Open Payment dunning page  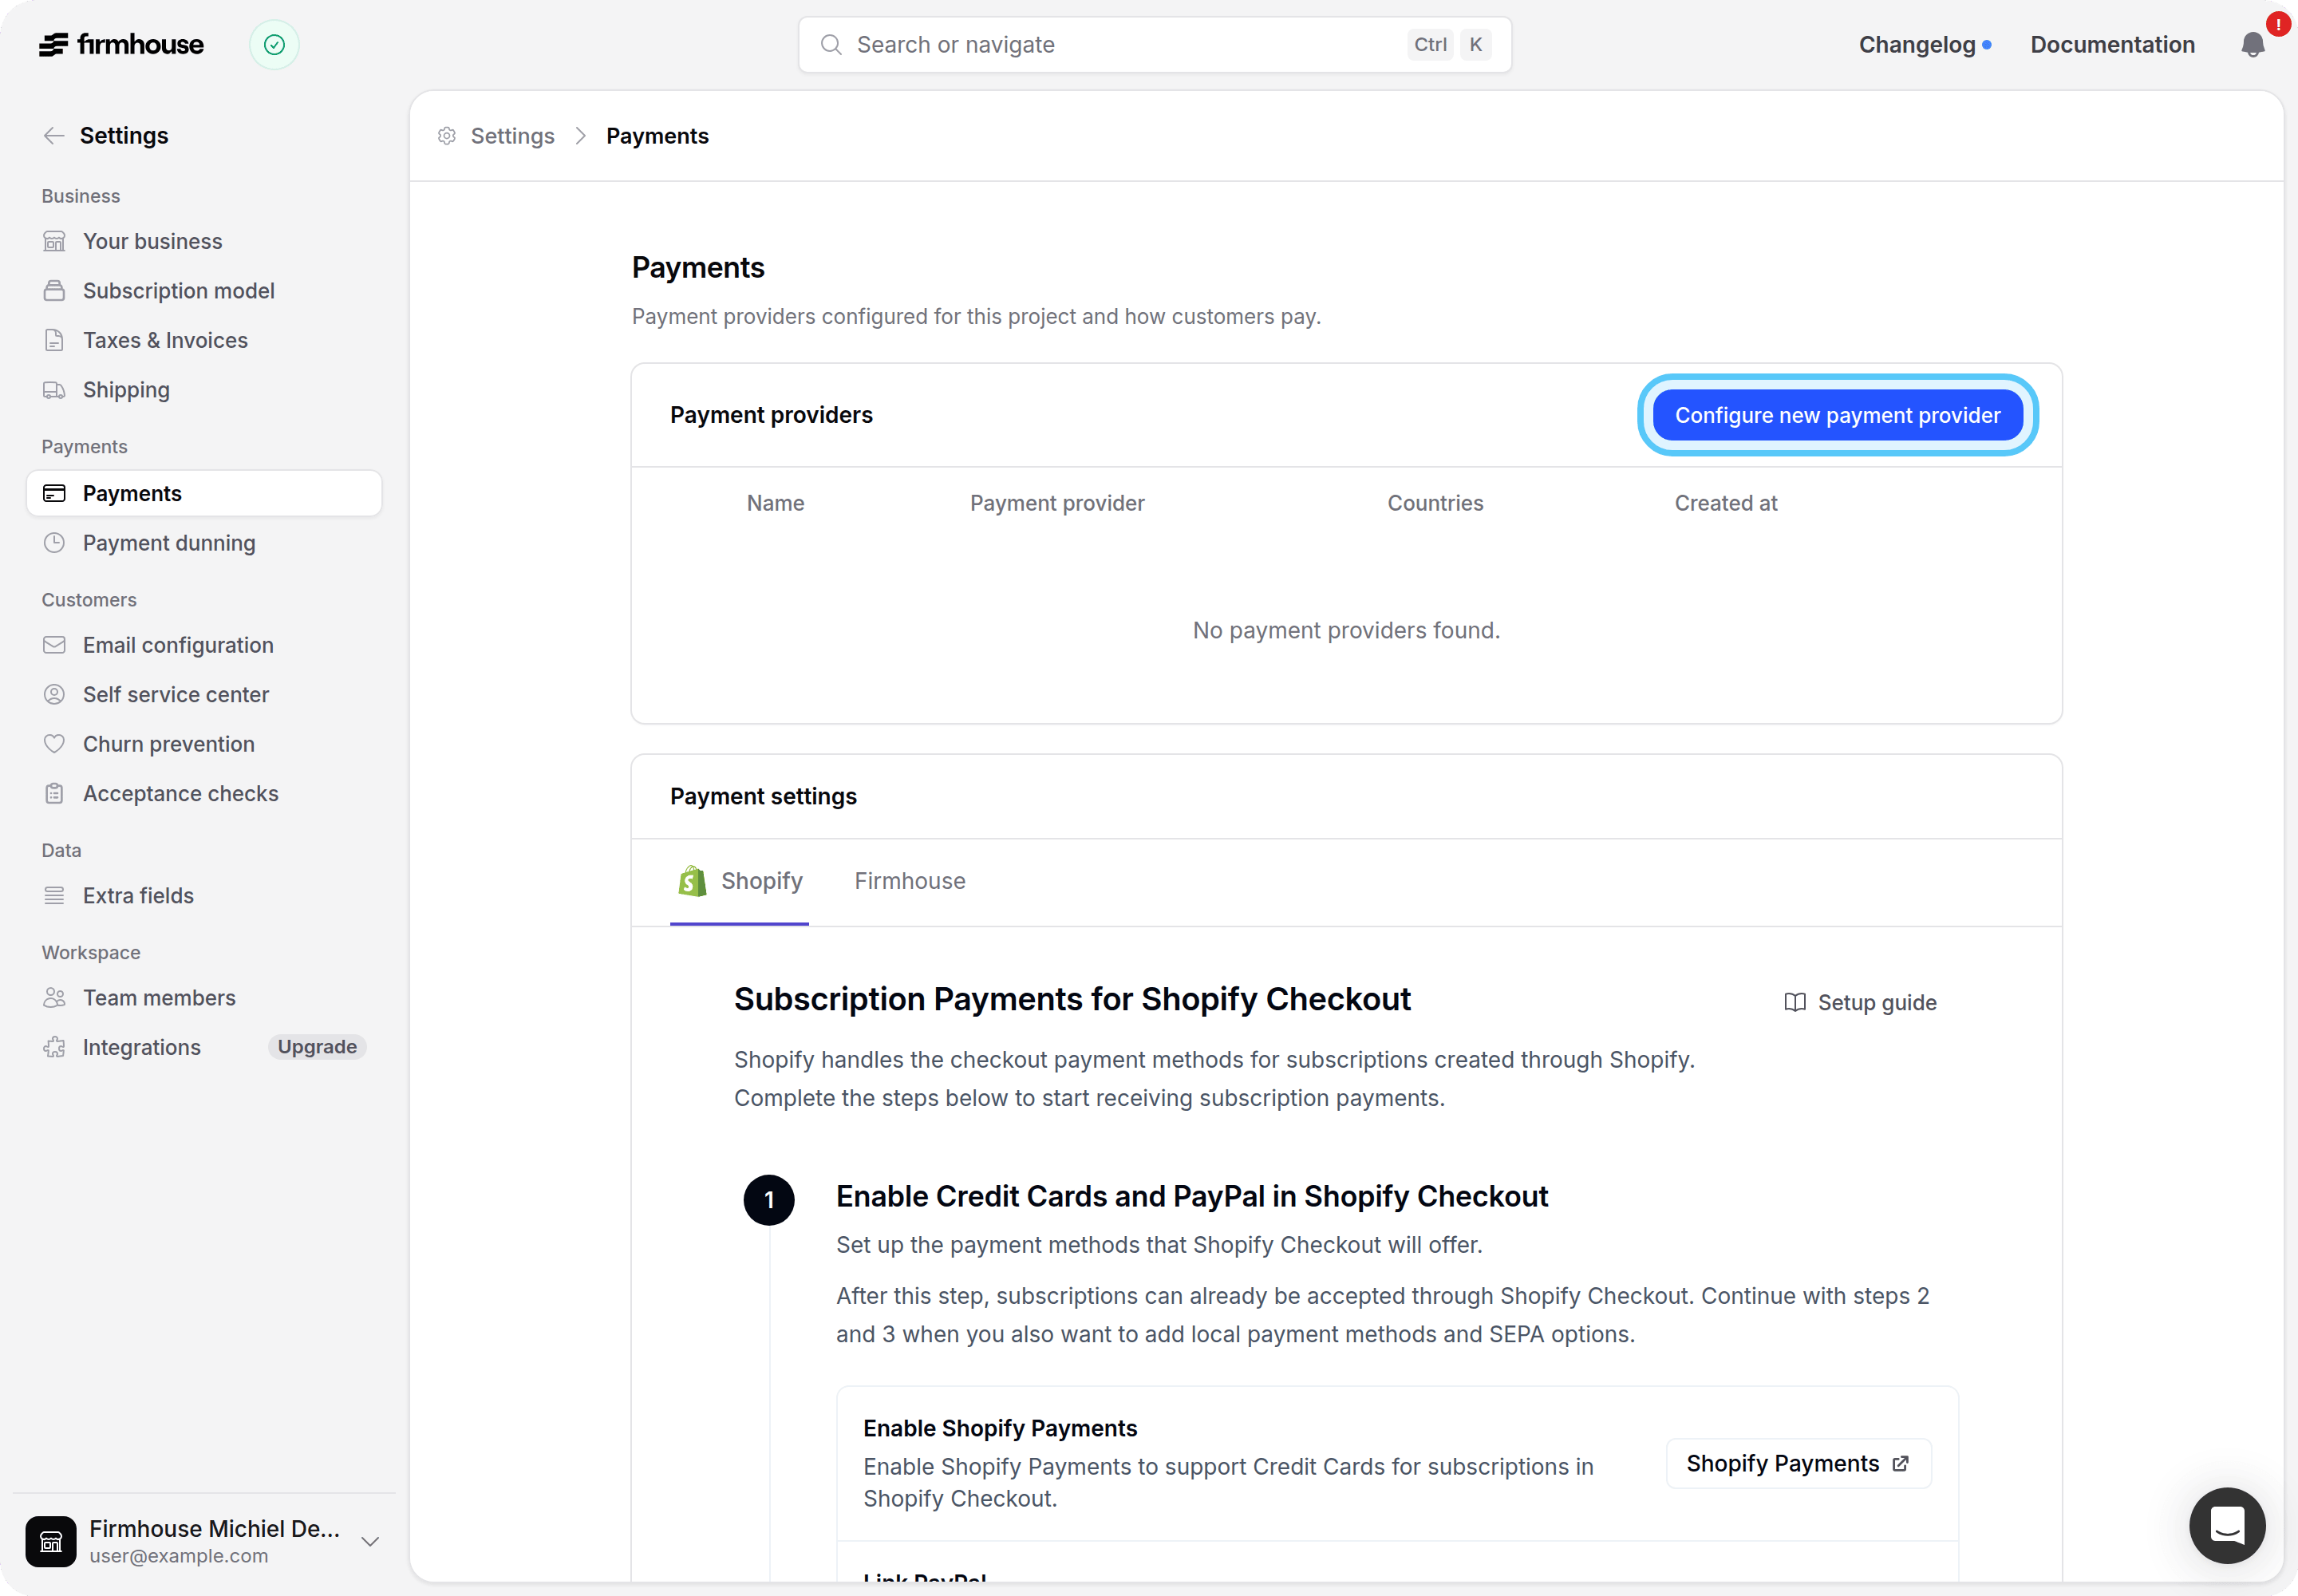(x=204, y=543)
